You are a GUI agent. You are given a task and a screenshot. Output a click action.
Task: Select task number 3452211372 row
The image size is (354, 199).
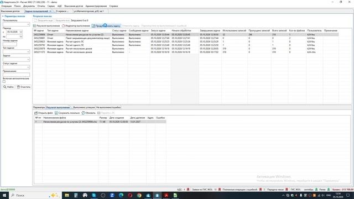pyautogui.click(x=186, y=52)
